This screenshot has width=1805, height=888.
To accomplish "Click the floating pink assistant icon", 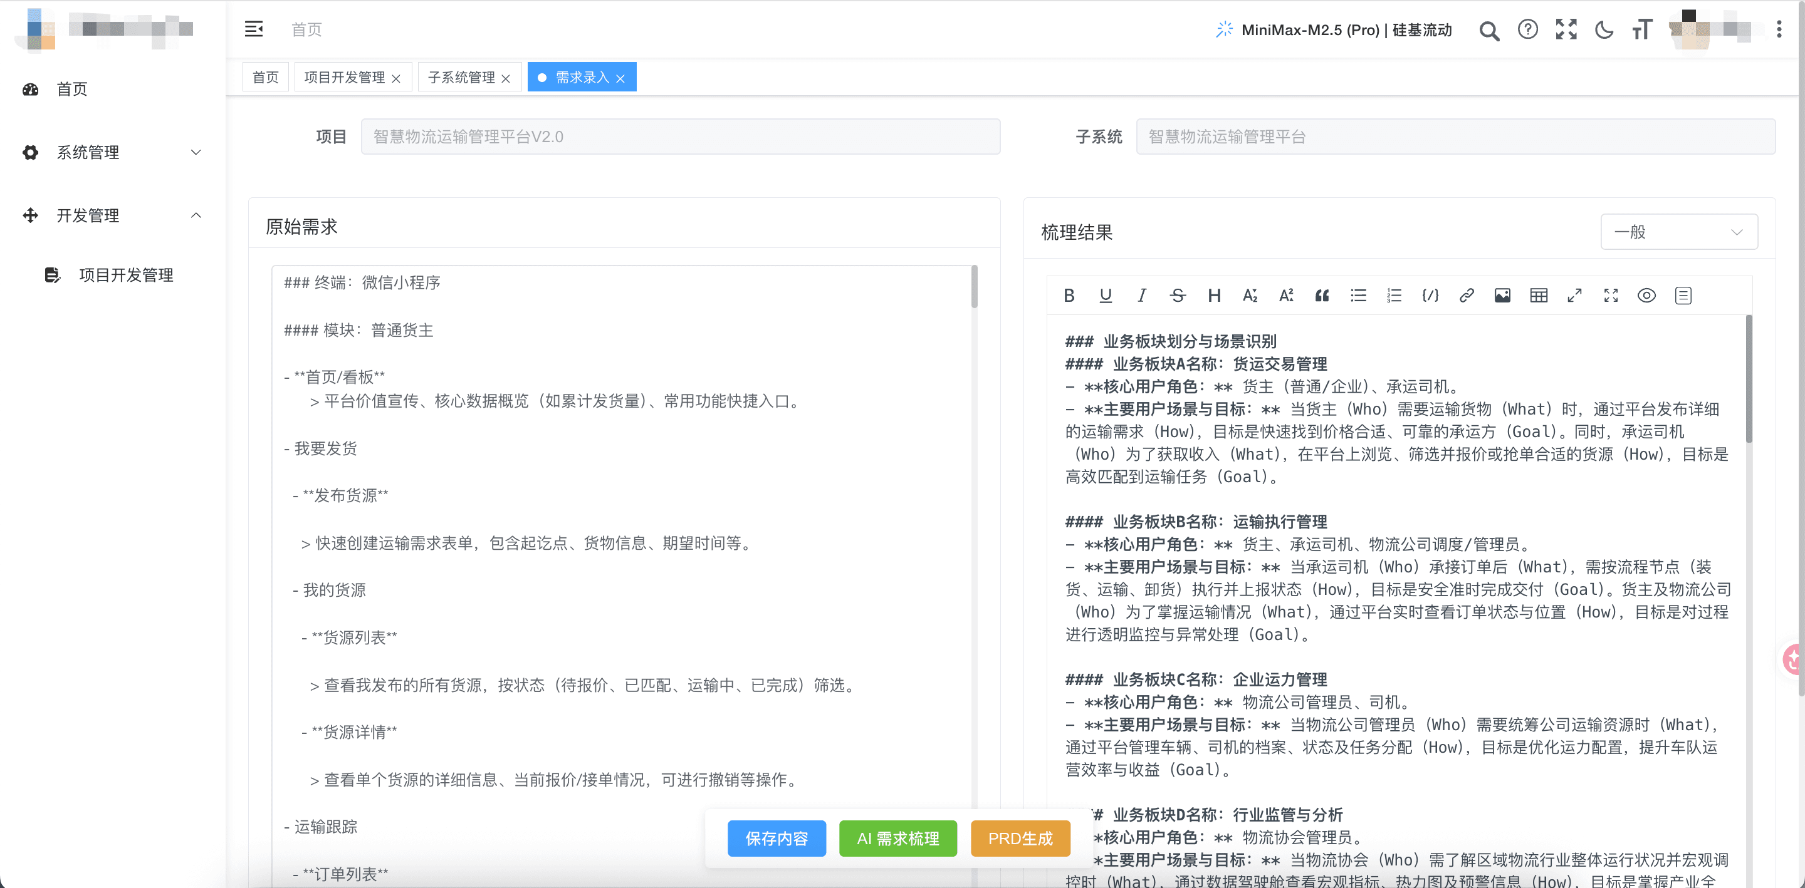I will point(1793,659).
